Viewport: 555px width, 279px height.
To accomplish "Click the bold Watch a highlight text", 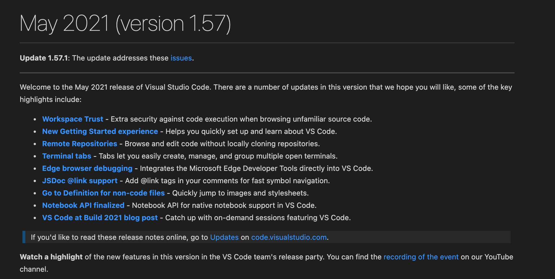I will click(51, 257).
